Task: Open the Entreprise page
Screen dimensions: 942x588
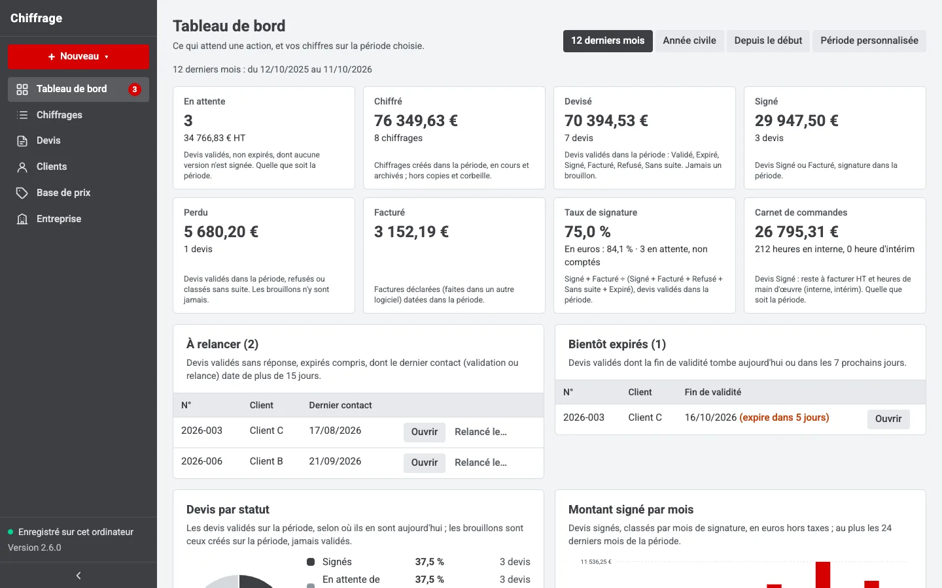Action: 78,219
